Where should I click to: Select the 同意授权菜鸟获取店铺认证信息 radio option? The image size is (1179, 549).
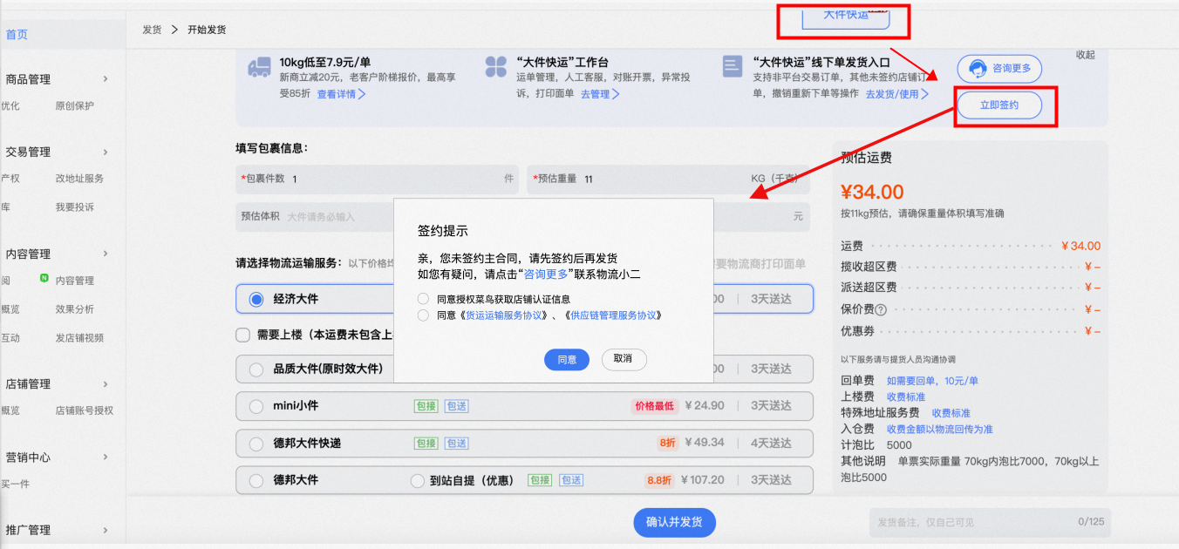click(x=423, y=299)
